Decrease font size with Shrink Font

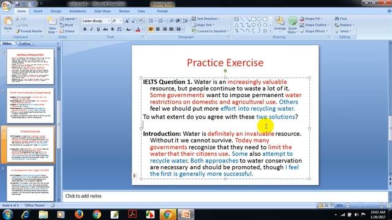[134, 21]
